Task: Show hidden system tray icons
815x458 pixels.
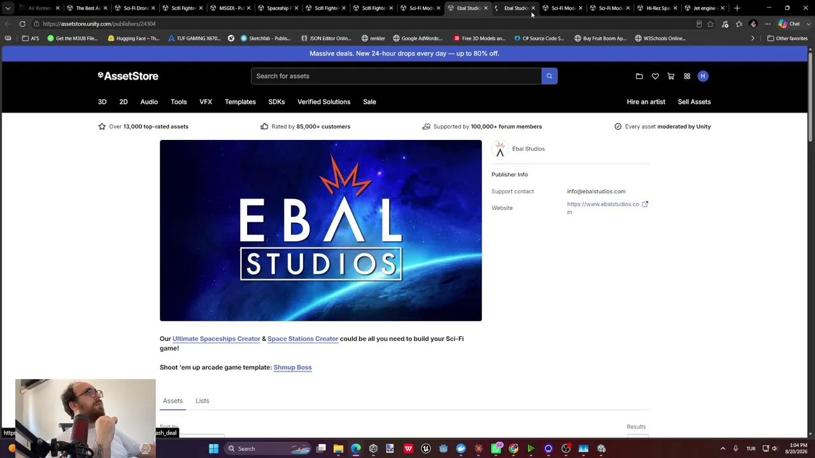Action: (723, 448)
